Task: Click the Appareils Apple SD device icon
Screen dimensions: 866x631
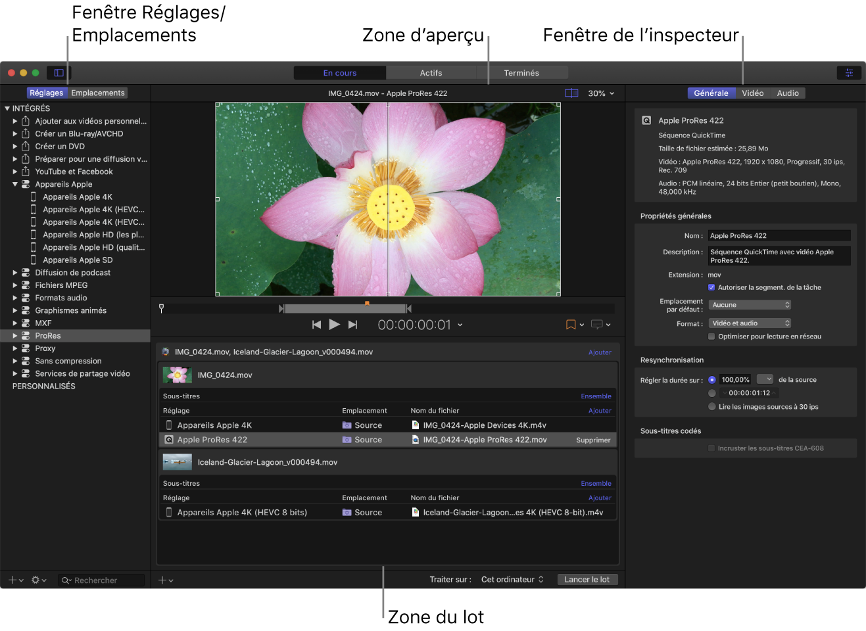Action: [x=34, y=260]
